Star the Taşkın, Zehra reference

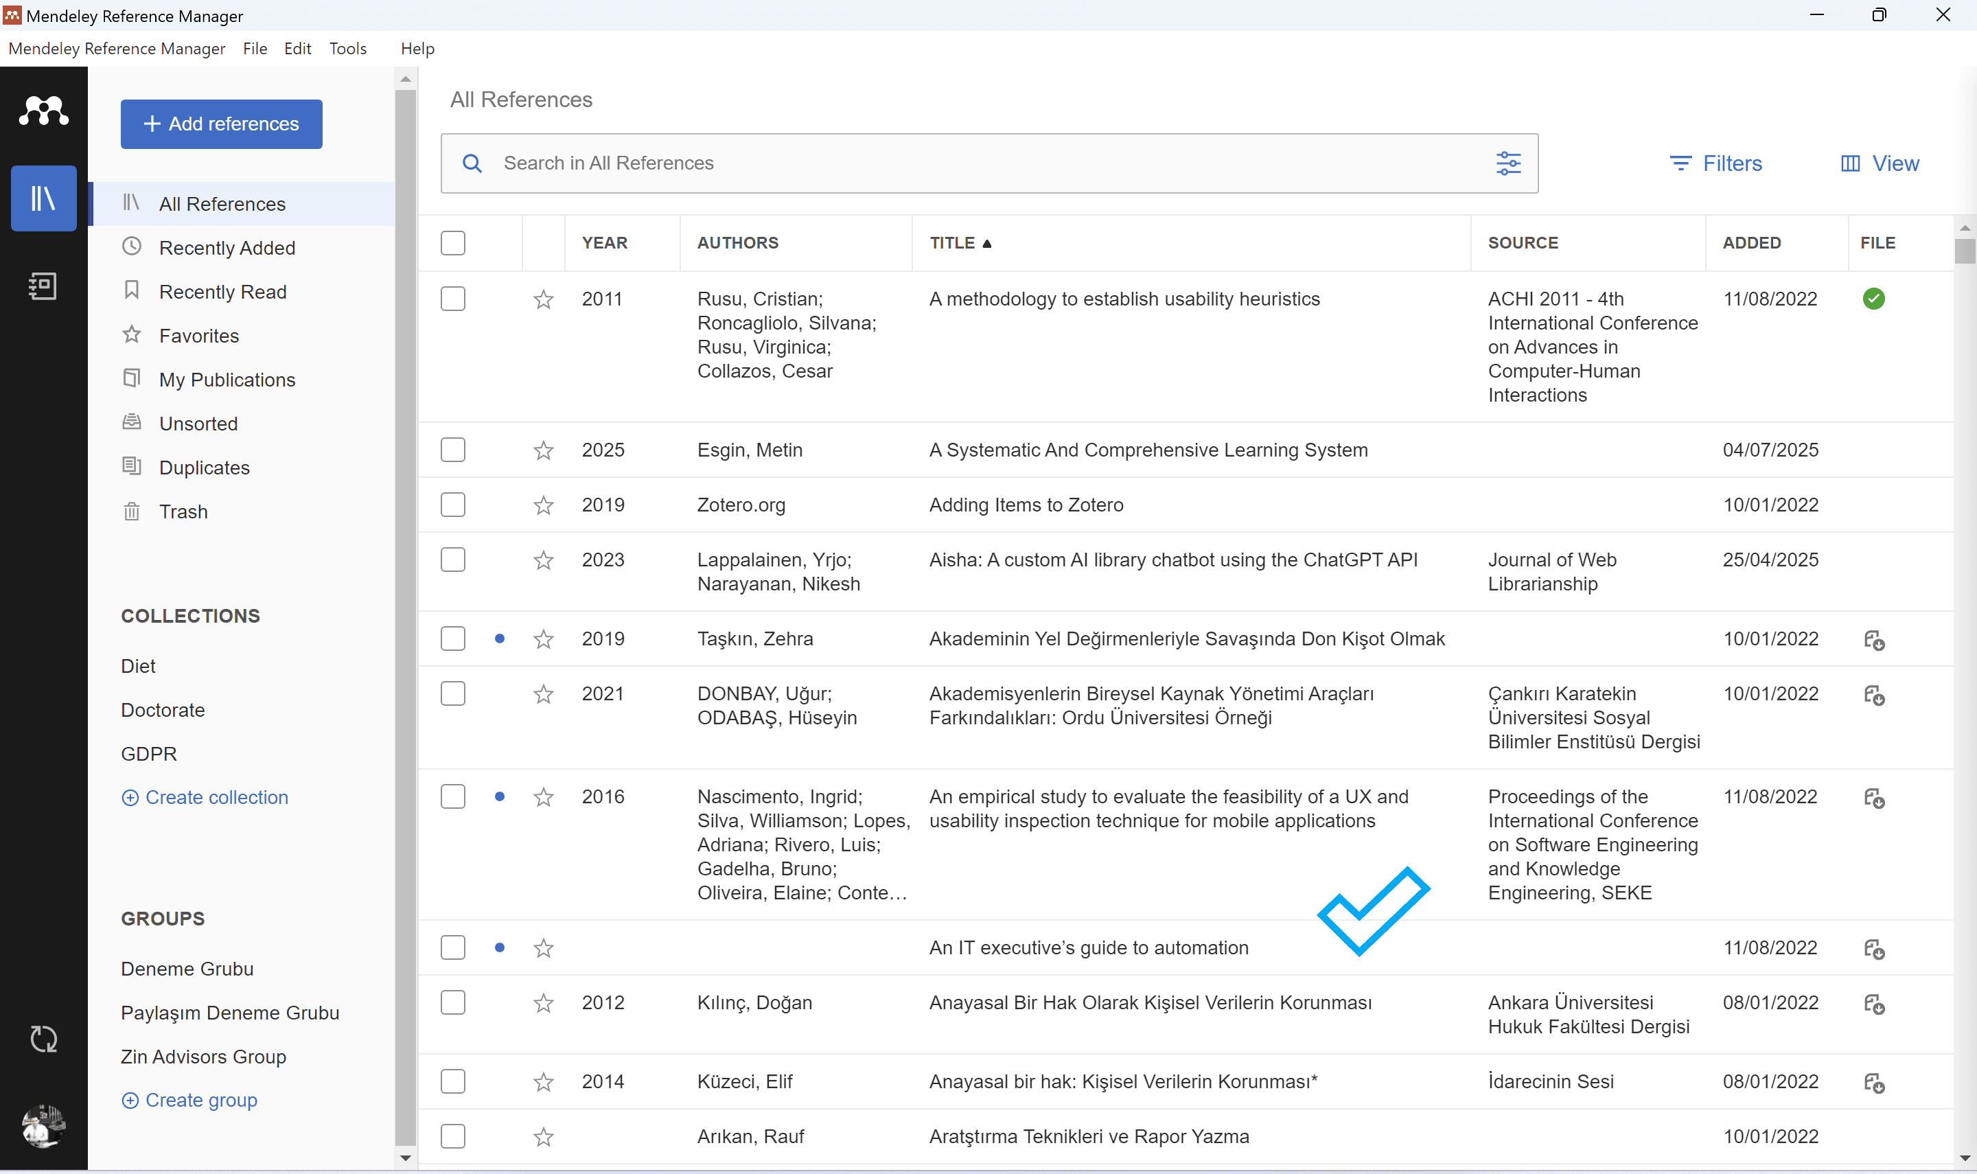(543, 638)
